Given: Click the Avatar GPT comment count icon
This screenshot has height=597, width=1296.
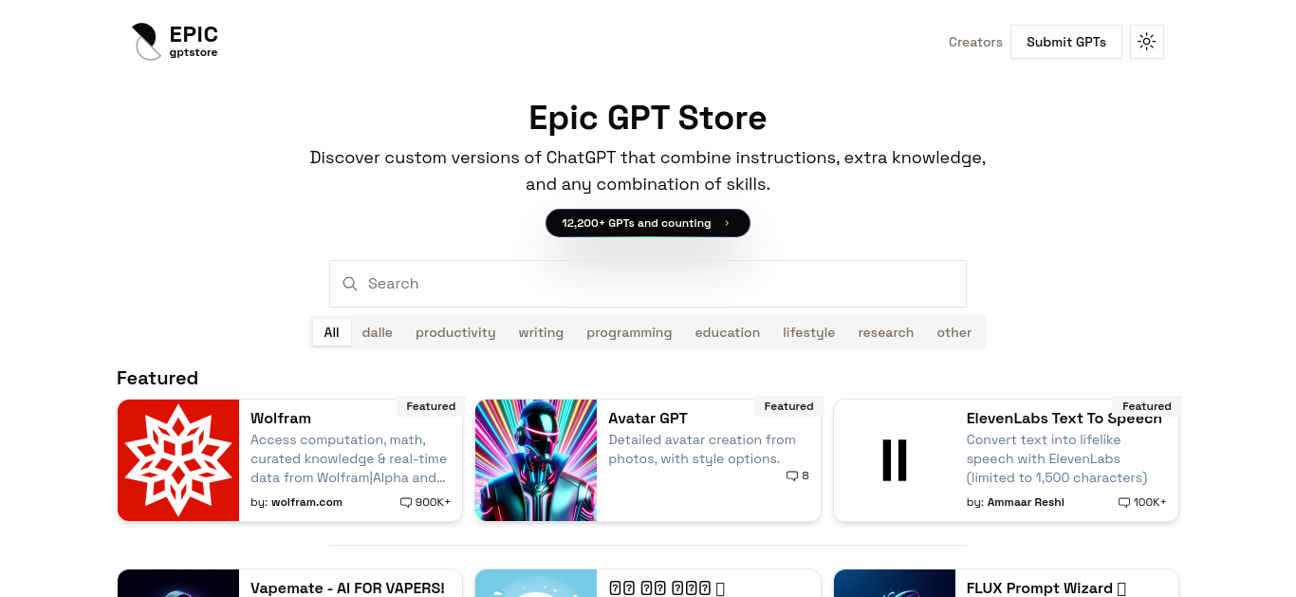Looking at the screenshot, I should point(792,476).
